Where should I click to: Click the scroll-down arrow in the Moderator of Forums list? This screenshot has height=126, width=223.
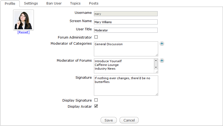pos(156,67)
